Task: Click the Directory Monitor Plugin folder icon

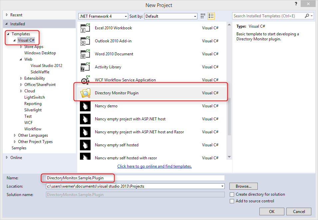Action: pos(85,93)
